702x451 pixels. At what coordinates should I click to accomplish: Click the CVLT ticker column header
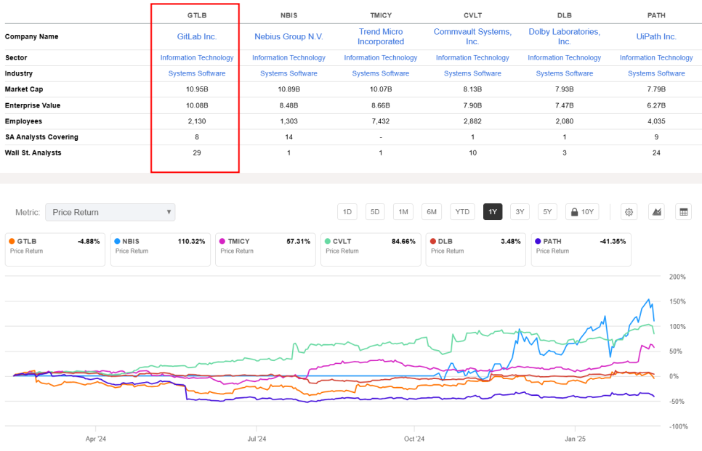pyautogui.click(x=473, y=15)
